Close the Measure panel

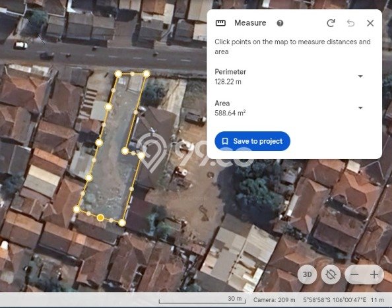370,23
